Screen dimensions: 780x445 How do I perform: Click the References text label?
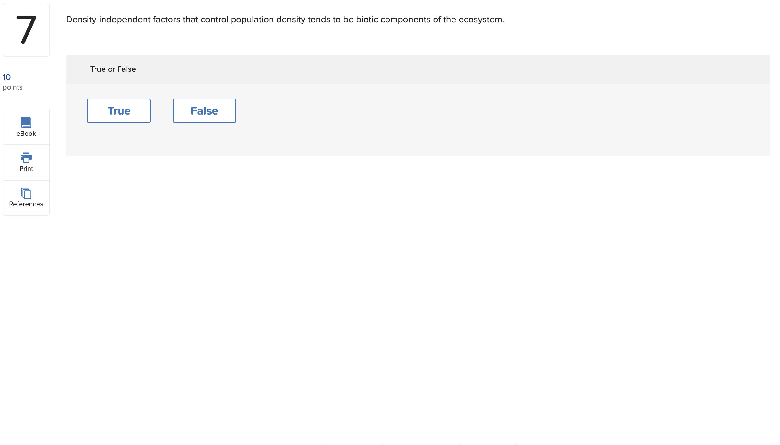(x=26, y=204)
